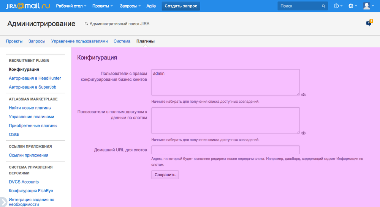The width and height of the screenshot is (380, 207).
Task: Open user picker icon for бизнес юнитов field
Action: click(303, 95)
